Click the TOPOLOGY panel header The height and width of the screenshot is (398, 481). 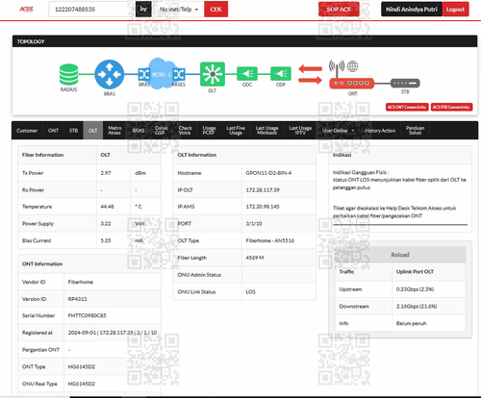(244, 41)
